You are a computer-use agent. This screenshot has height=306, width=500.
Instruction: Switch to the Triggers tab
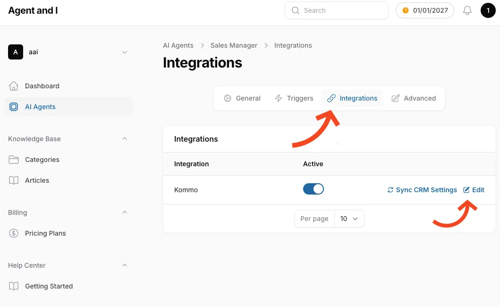coord(294,98)
